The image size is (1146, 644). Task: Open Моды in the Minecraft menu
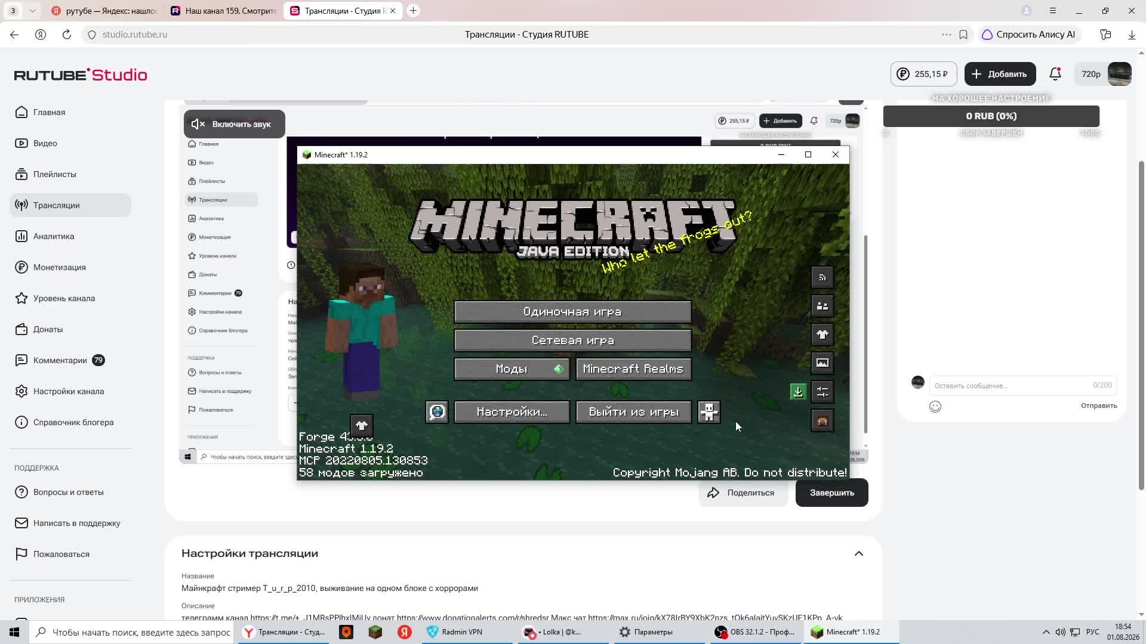click(x=512, y=369)
